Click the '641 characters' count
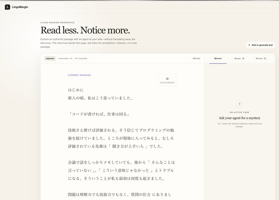279x200 pixels. point(81,58)
